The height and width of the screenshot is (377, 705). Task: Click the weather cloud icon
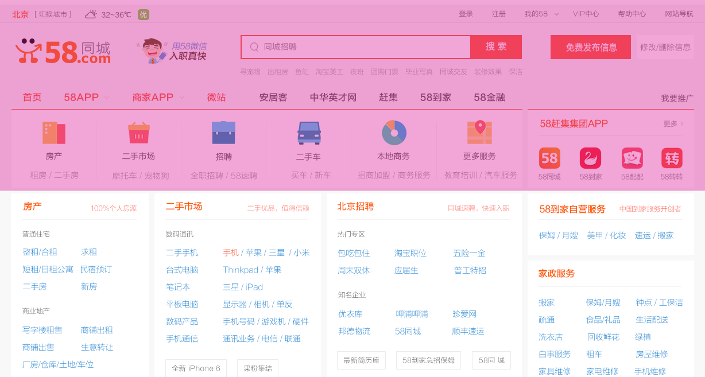pyautogui.click(x=91, y=14)
